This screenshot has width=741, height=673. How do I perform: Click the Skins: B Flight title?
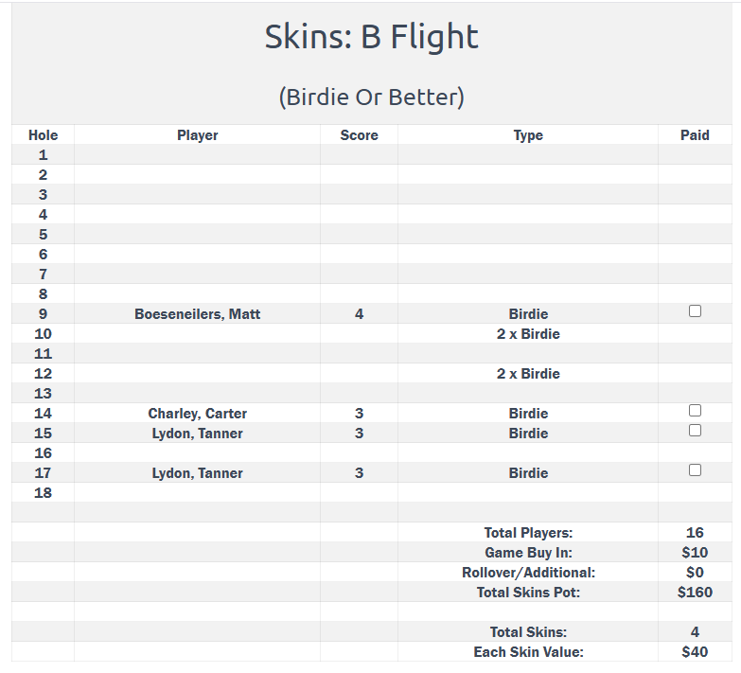(x=371, y=37)
